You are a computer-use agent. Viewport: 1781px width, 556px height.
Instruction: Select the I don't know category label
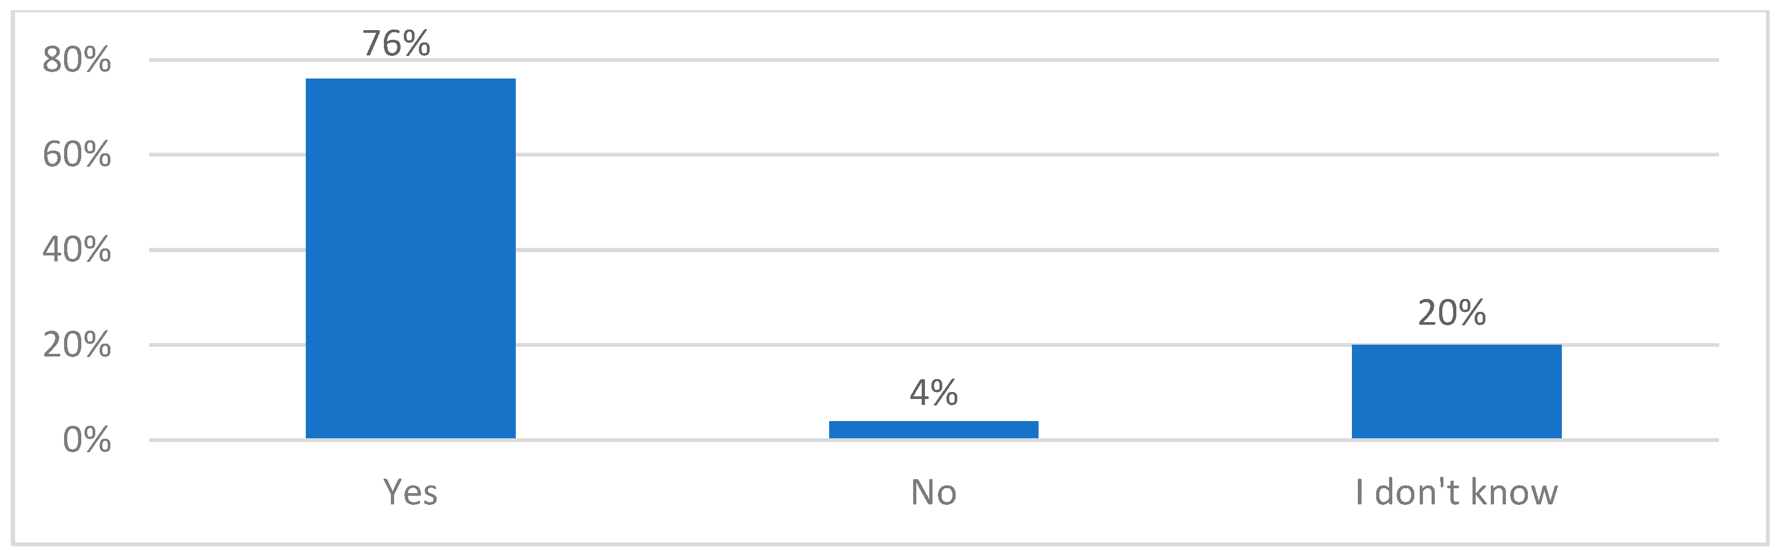(x=1456, y=493)
